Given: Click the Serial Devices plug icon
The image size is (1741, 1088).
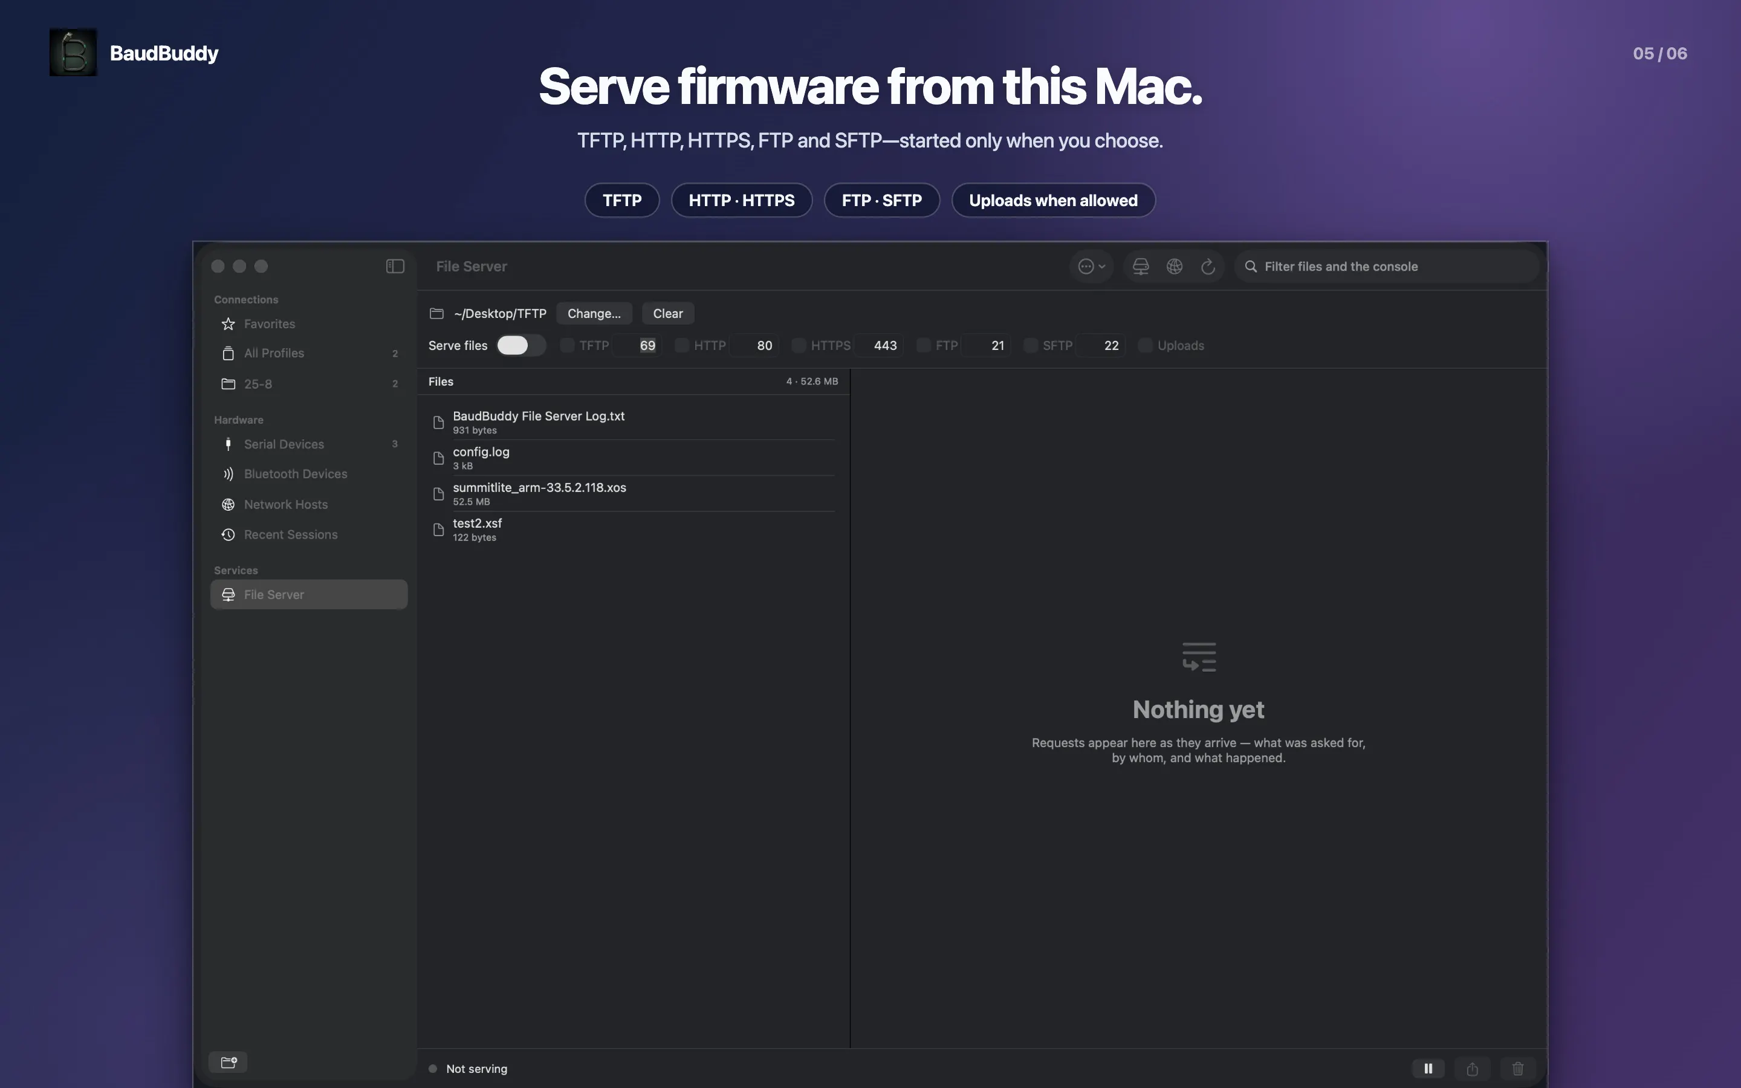Looking at the screenshot, I should 228,444.
